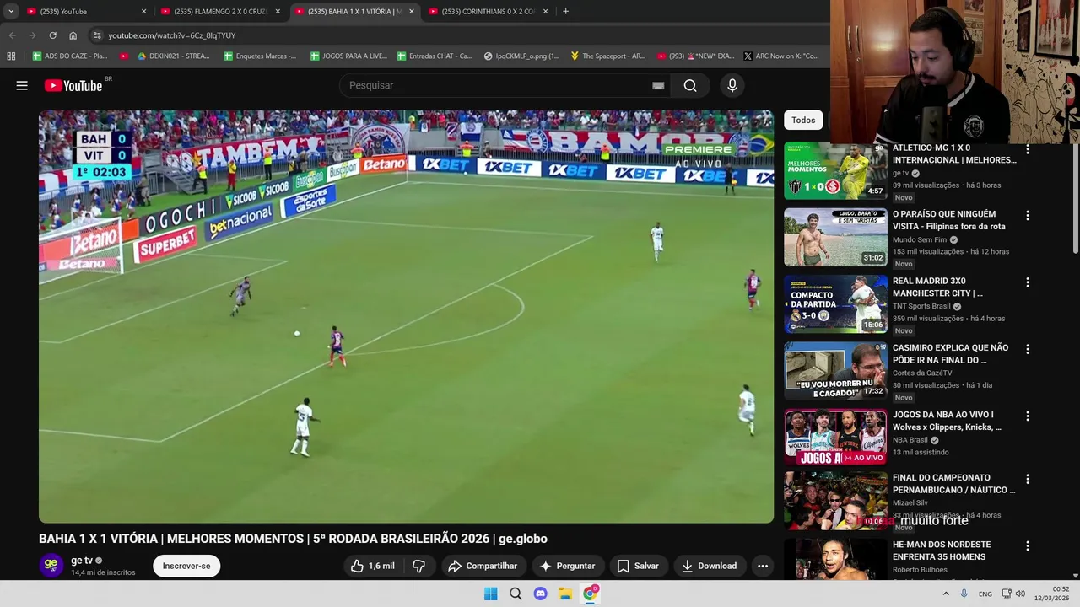Click the browser address bar URL
1080x607 pixels.
[x=172, y=35]
